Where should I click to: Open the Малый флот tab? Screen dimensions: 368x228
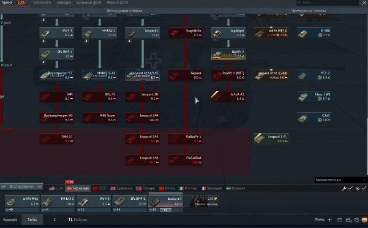tap(117, 3)
